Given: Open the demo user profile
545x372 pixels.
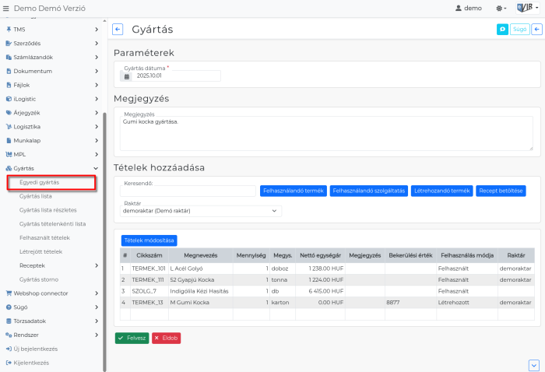Looking at the screenshot, I should [469, 8].
